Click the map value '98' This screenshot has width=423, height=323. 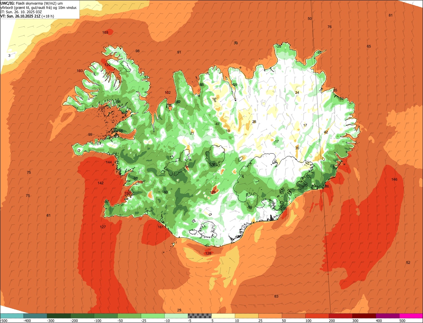(x=137, y=51)
